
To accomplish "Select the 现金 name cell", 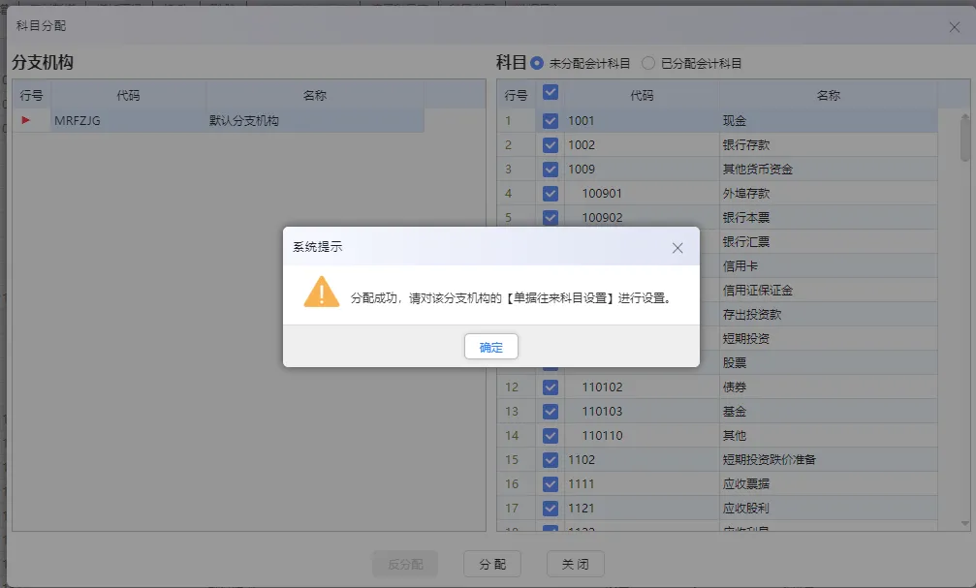I will point(829,120).
